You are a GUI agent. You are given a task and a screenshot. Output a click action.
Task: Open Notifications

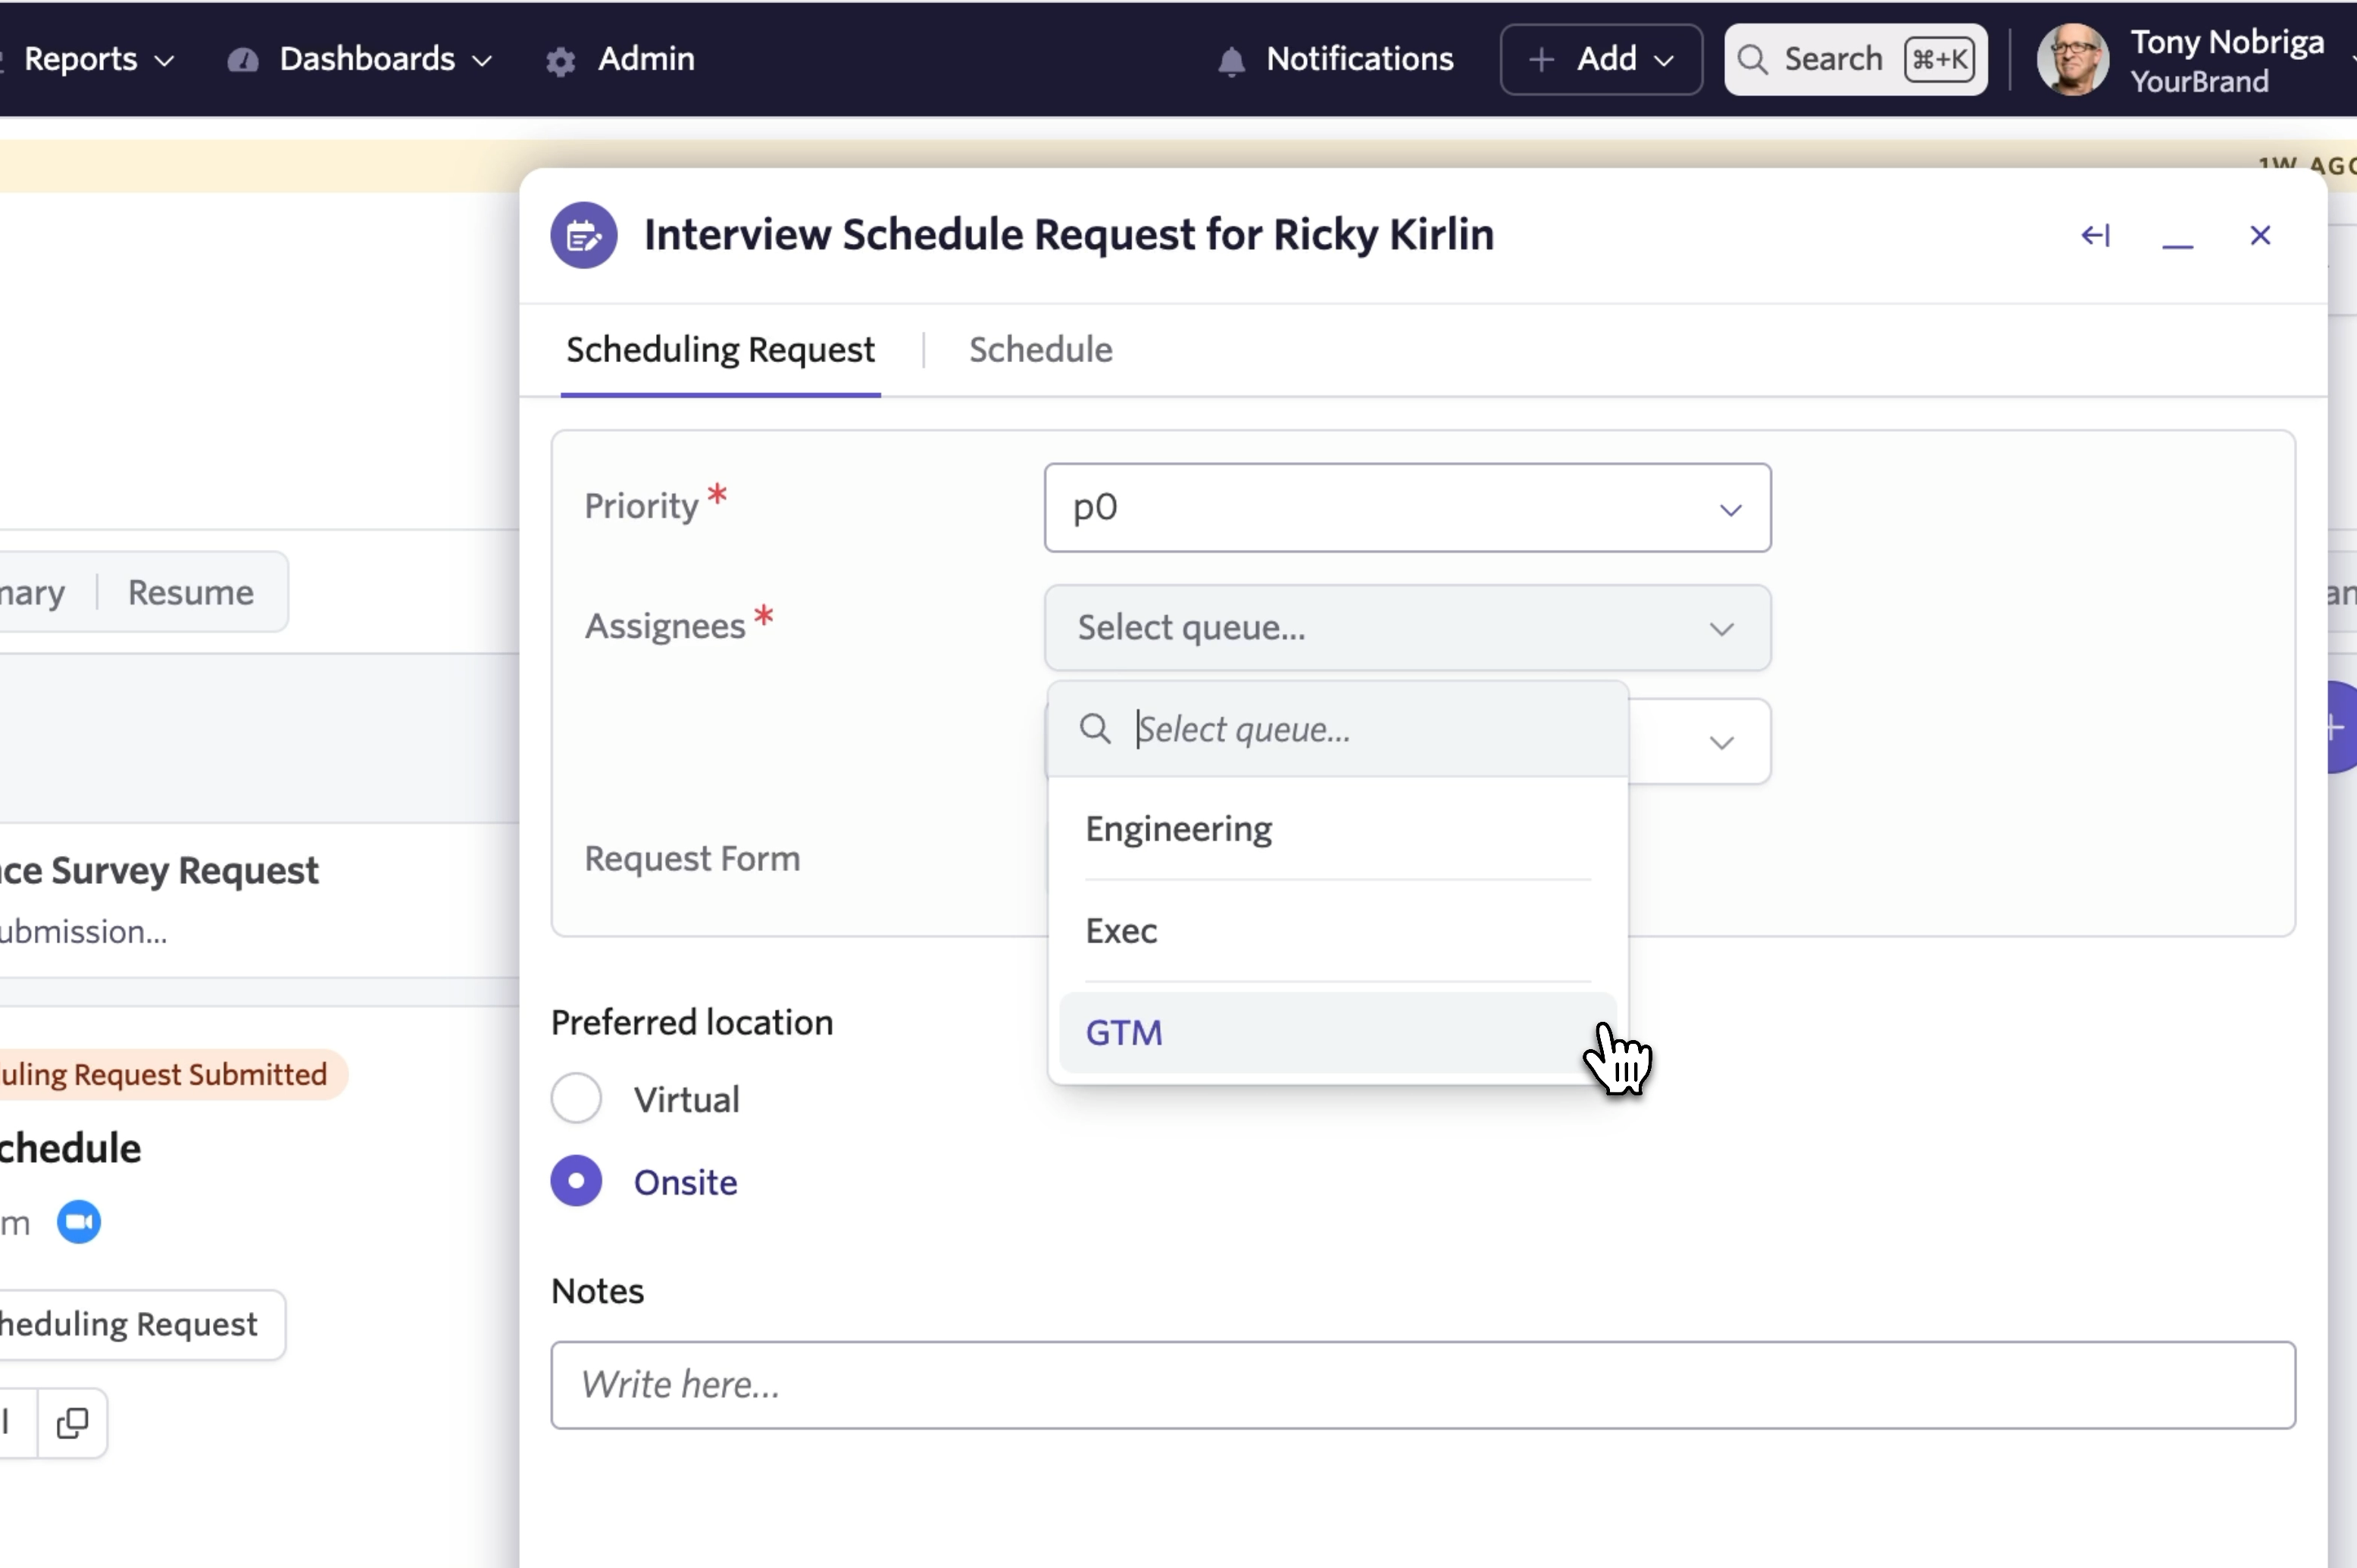tap(1335, 59)
